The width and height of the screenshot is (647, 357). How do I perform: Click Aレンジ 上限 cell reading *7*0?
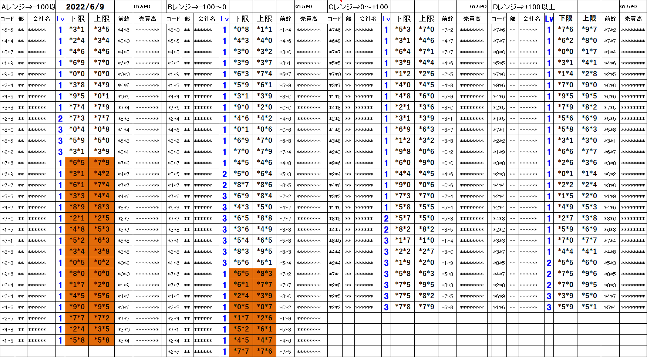pos(102,63)
